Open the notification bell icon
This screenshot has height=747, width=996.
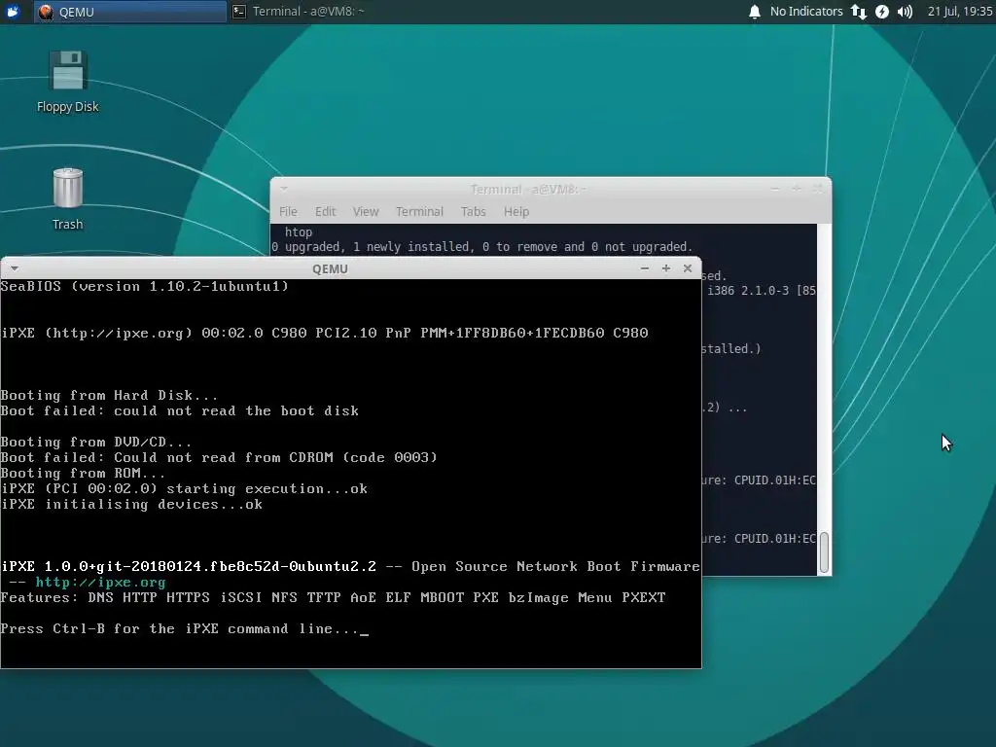pos(754,12)
